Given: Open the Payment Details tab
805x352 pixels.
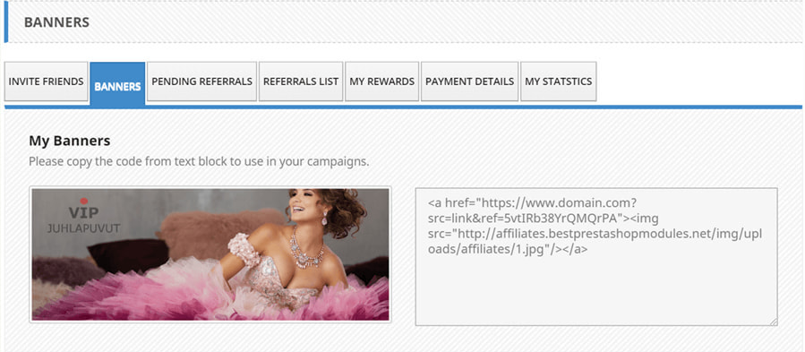Looking at the screenshot, I should point(470,82).
